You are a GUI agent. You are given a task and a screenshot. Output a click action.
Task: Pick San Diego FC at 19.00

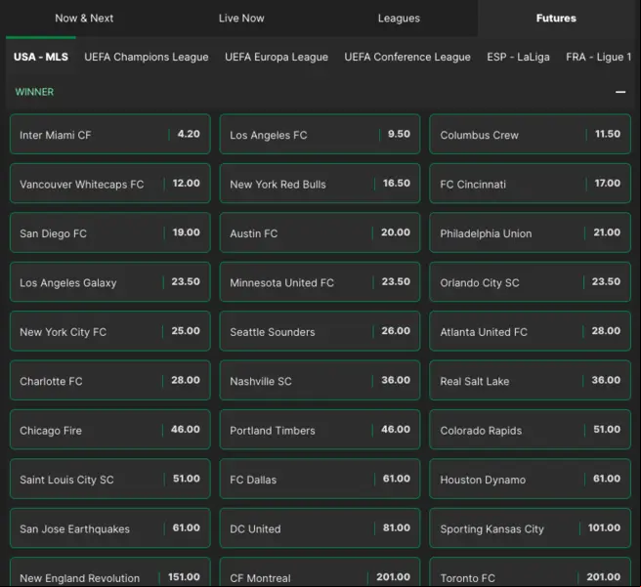[110, 232]
